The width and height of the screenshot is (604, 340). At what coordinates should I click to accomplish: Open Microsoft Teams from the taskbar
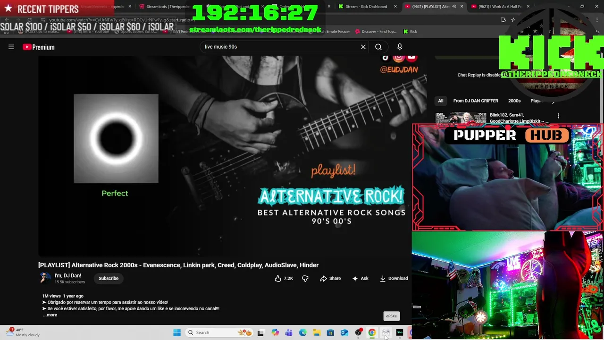(289, 333)
